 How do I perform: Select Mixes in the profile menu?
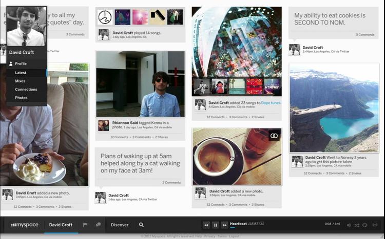pyautogui.click(x=21, y=81)
